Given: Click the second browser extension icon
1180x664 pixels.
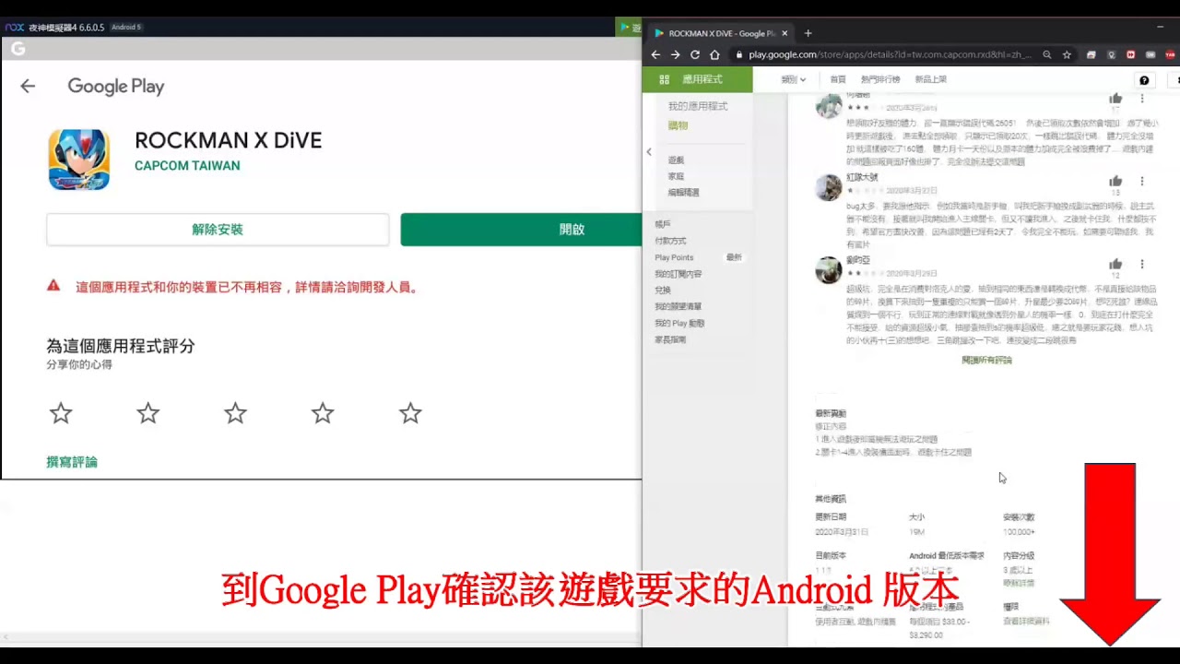Looking at the screenshot, I should [x=1111, y=54].
